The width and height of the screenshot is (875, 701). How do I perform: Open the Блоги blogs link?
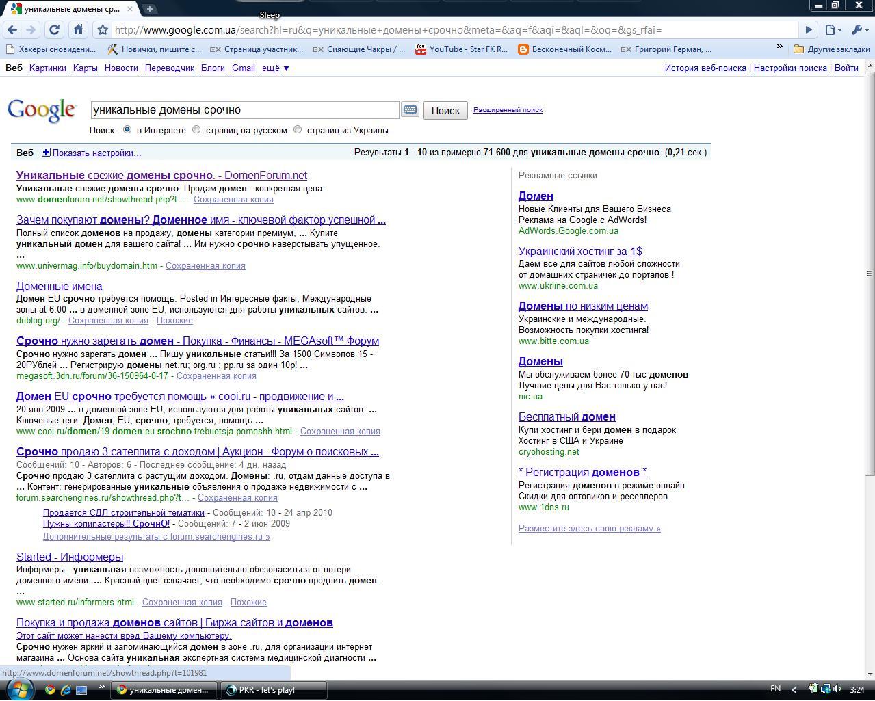[x=213, y=68]
